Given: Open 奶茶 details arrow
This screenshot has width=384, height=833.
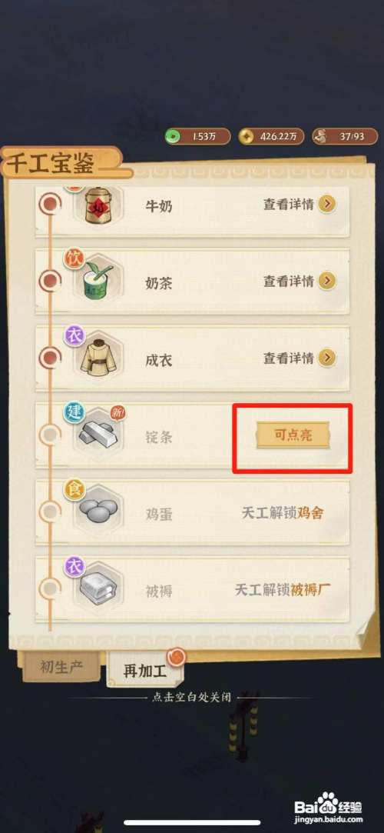Looking at the screenshot, I should [x=327, y=281].
